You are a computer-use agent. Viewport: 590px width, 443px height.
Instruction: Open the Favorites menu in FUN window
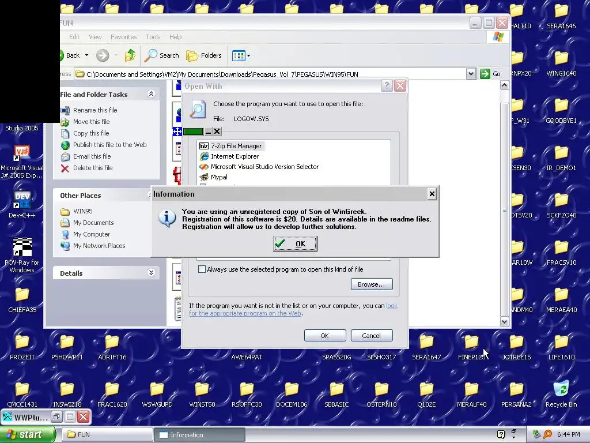pos(123,37)
